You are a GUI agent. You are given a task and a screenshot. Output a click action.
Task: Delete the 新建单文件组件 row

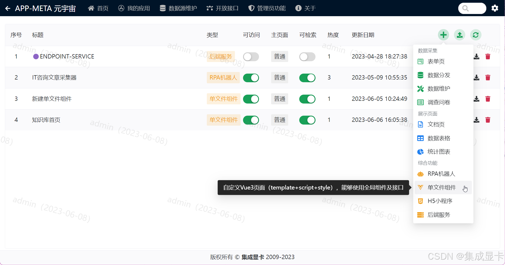[488, 99]
